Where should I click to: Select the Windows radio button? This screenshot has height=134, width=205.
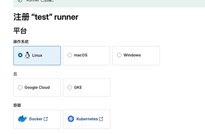click(x=119, y=55)
